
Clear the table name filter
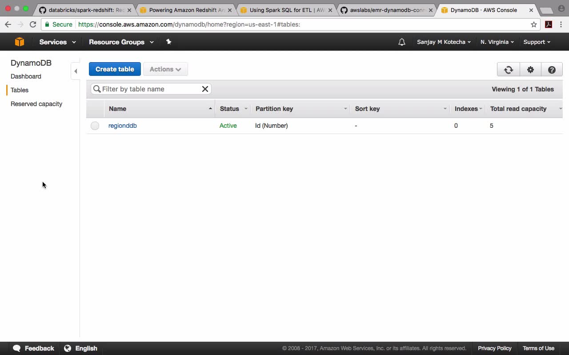coord(205,89)
